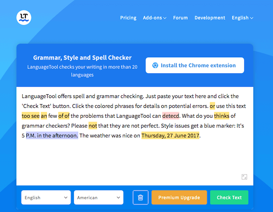Expand the English site language menu
The width and height of the screenshot is (273, 212).
coord(242,18)
